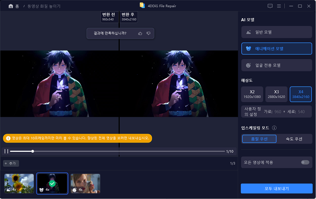
Task: Select the sunflower video thumbnail
Action: [19, 184]
